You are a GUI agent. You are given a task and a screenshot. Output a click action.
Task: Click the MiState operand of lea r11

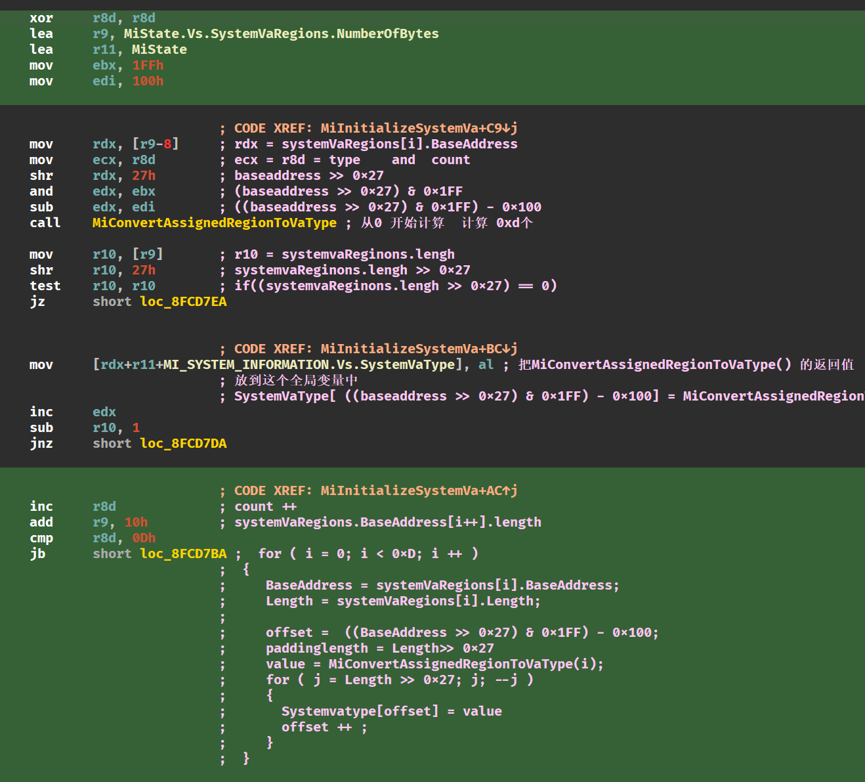[159, 49]
